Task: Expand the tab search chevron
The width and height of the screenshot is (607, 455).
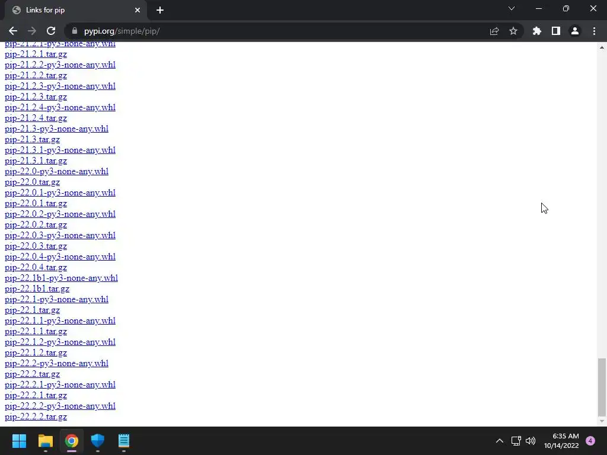Action: click(512, 8)
